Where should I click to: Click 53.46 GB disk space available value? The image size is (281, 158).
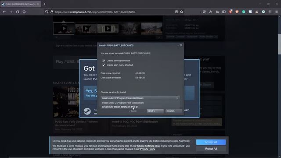[x=140, y=78]
